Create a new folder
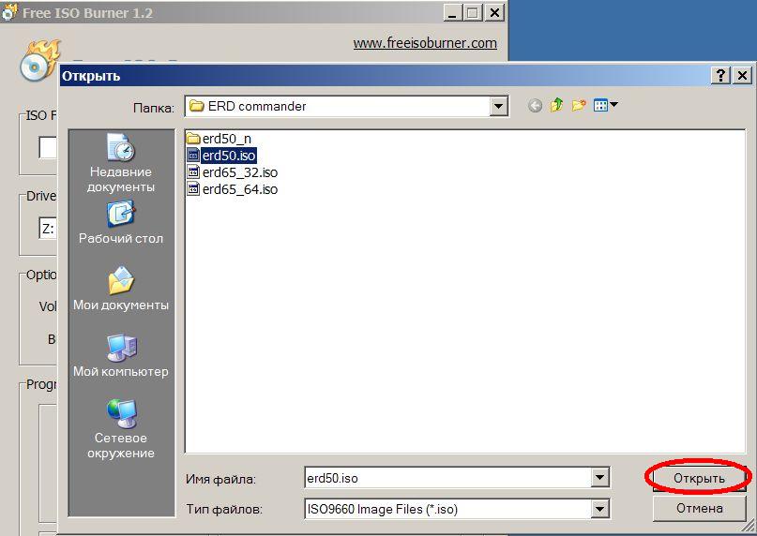Screen dimensions: 757x536 (579, 106)
